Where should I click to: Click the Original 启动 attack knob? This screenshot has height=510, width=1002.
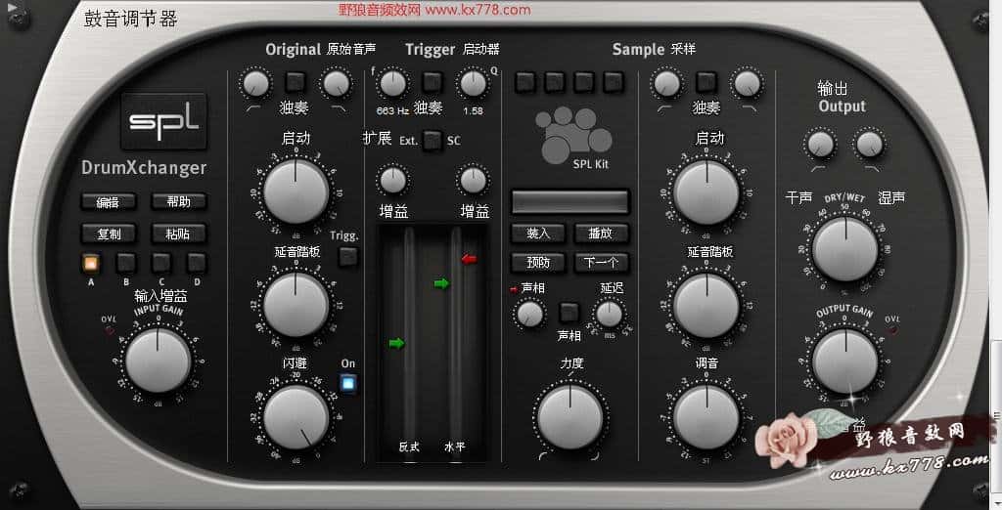coord(296,191)
